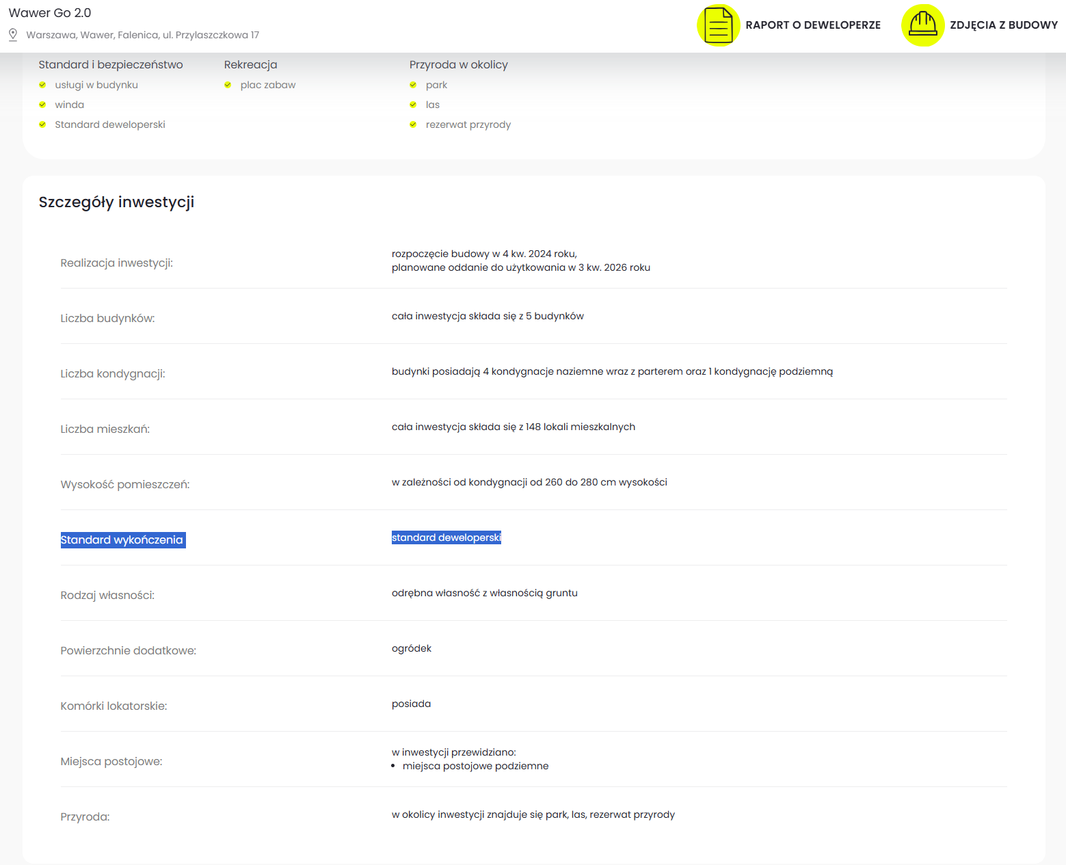Open the ZDJĘCIA Z BUDOWY link
Image resolution: width=1066 pixels, height=865 pixels.
(x=1003, y=25)
